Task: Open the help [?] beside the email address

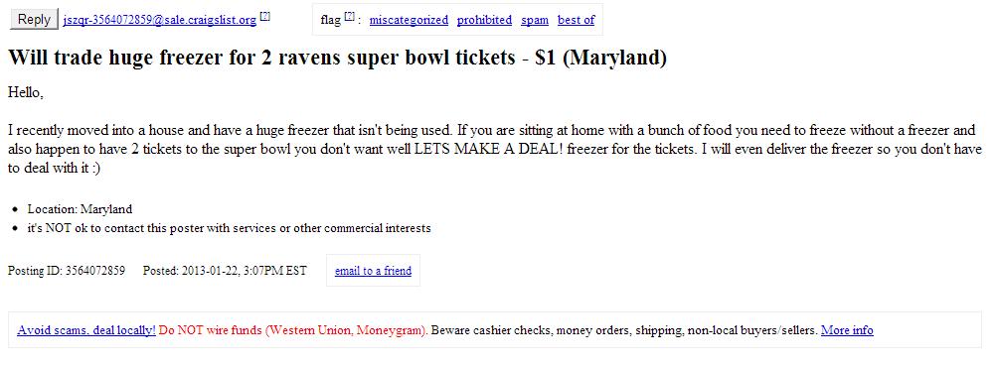Action: pyautogui.click(x=265, y=17)
